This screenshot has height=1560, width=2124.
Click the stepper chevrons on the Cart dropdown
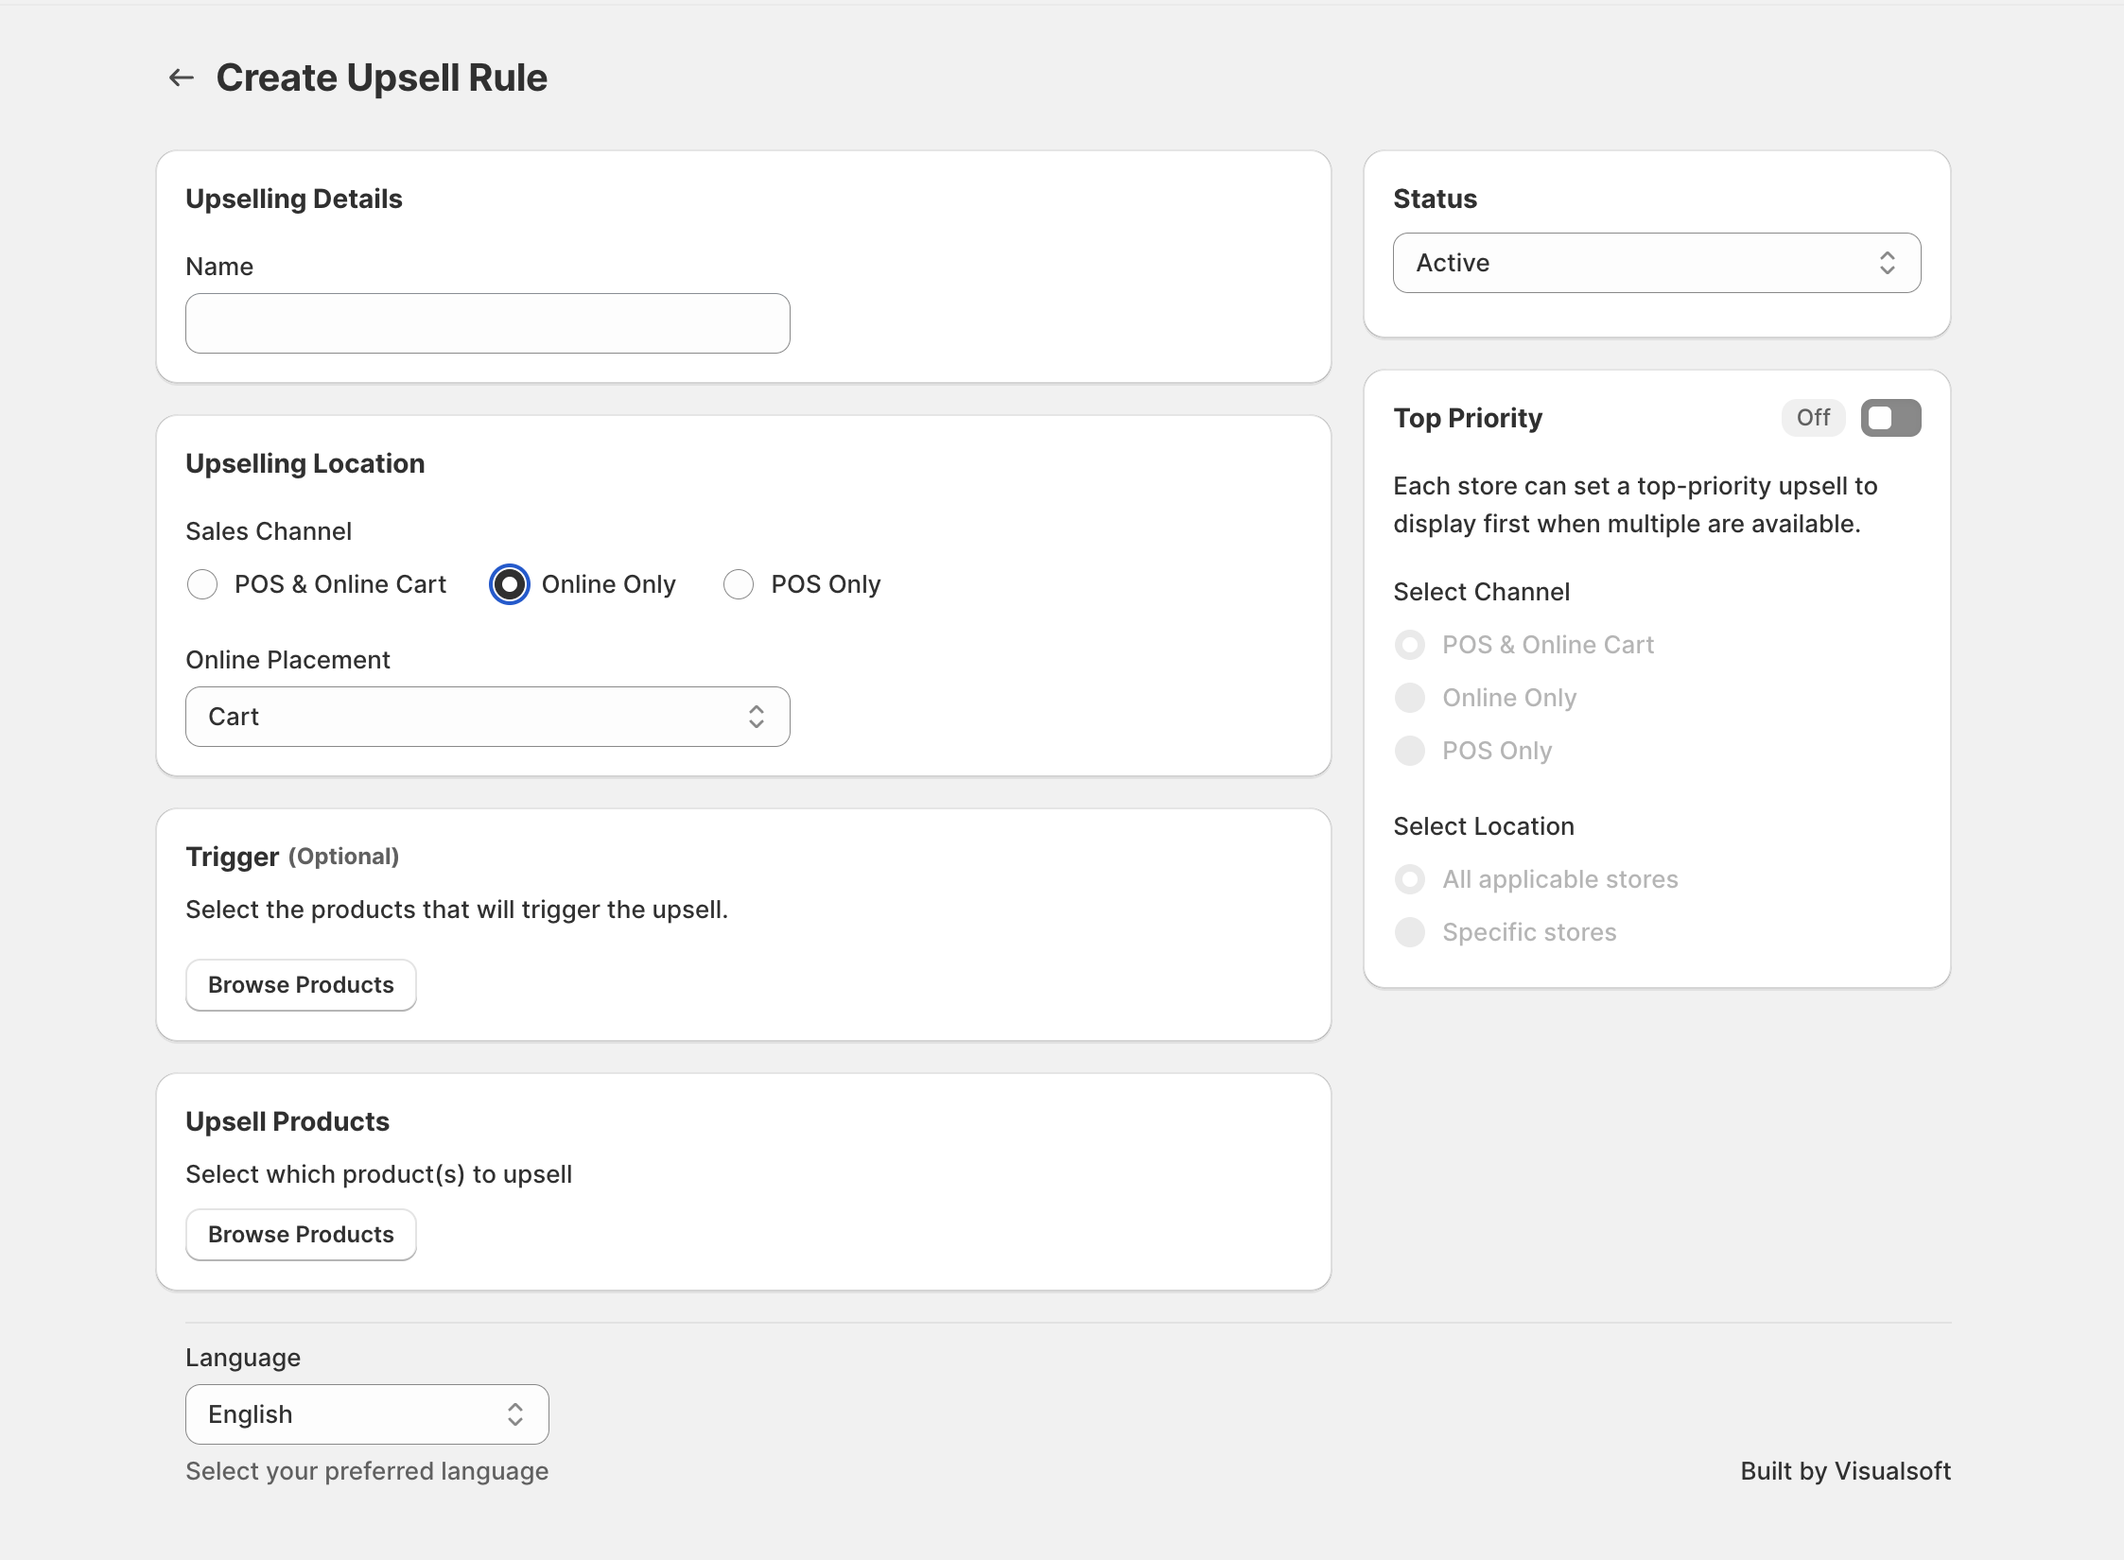click(x=756, y=717)
